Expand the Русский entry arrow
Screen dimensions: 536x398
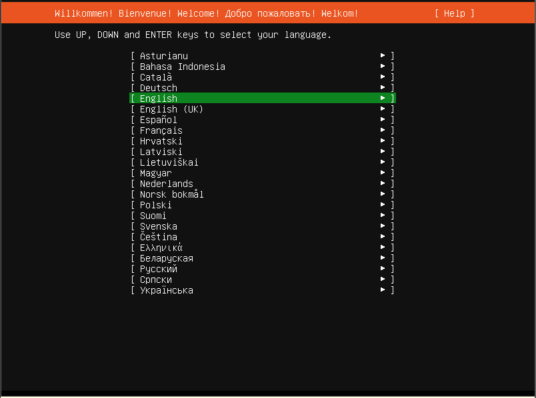pos(383,269)
